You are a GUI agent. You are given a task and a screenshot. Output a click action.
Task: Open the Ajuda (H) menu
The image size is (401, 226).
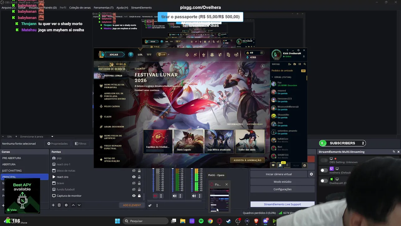click(x=122, y=8)
